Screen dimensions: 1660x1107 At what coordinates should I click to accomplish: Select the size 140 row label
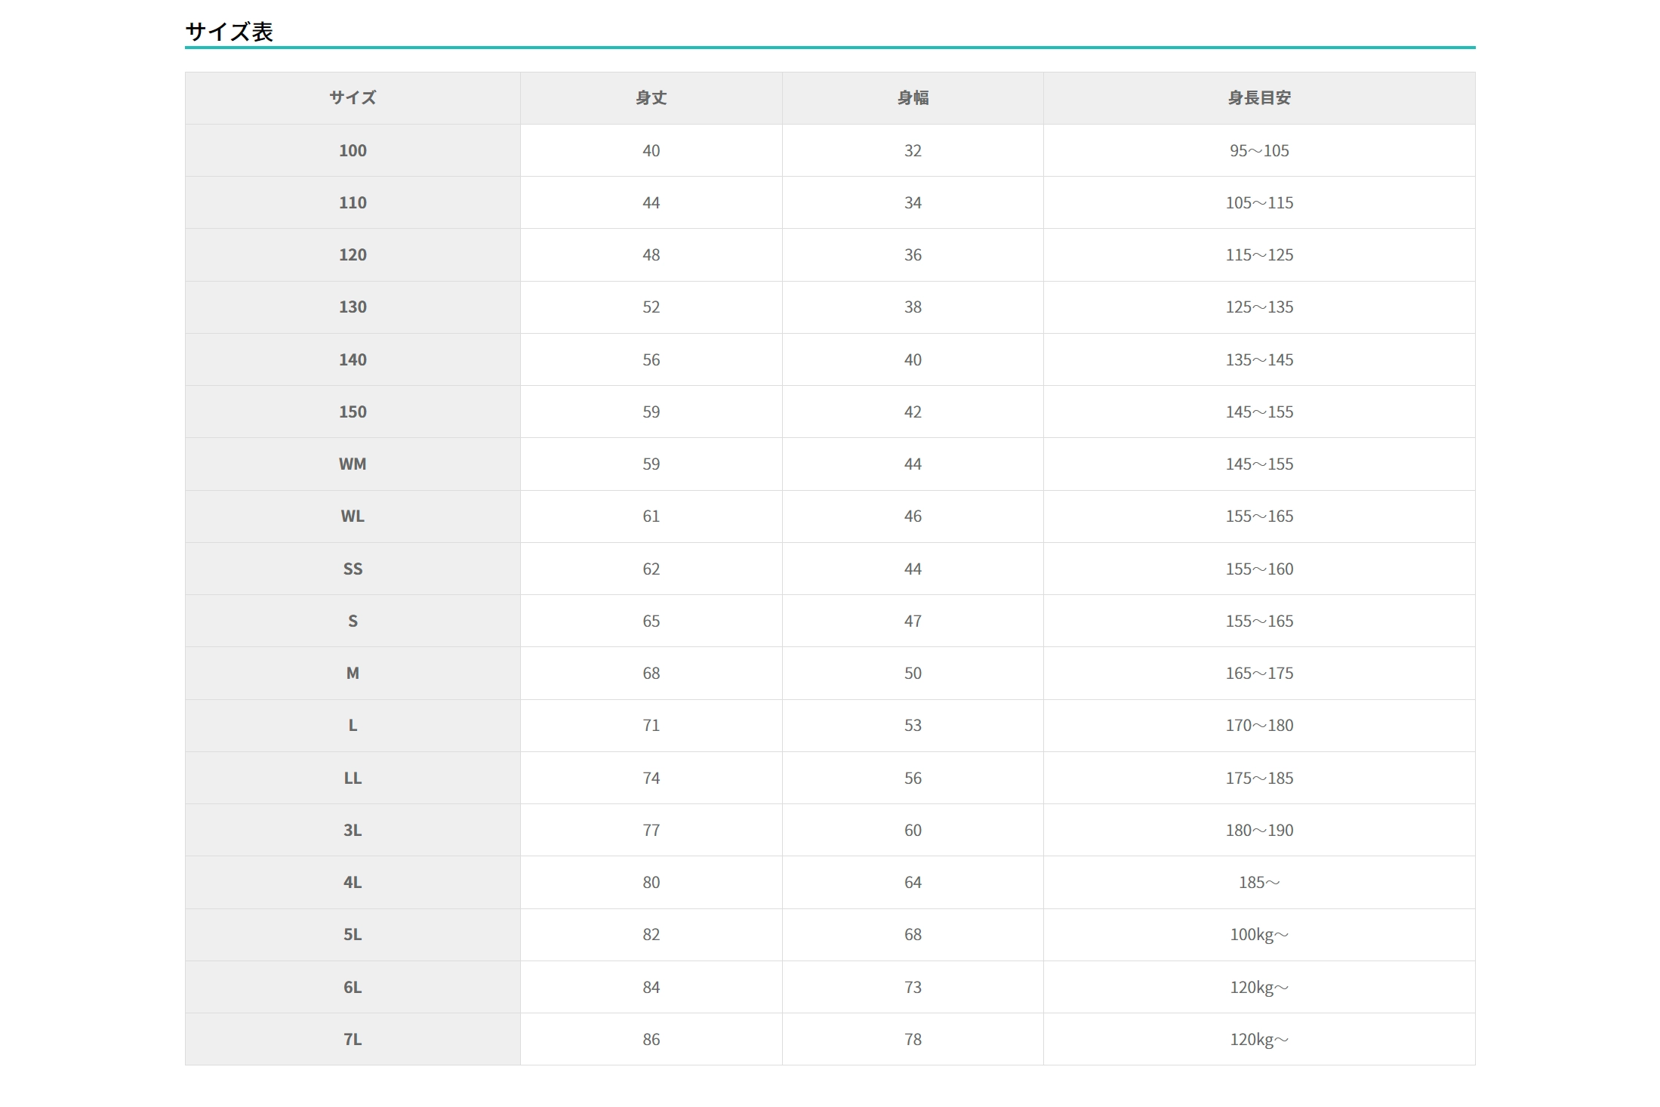coord(353,359)
